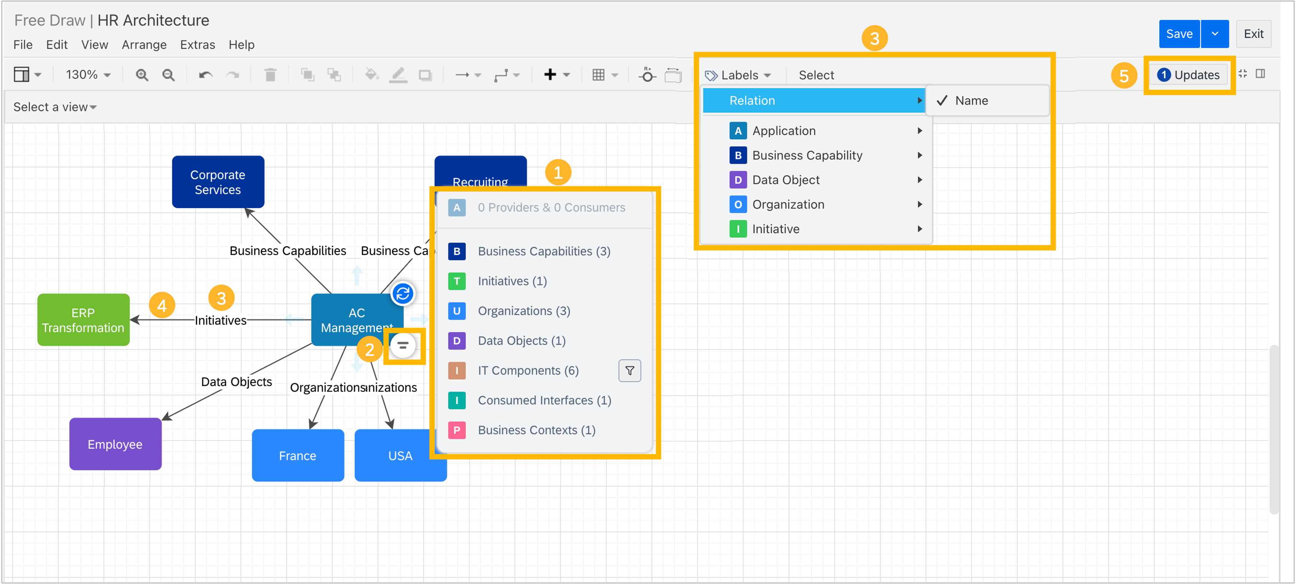The height and width of the screenshot is (584, 1296).
Task: Click the blue sync icon on AC Management
Action: pos(402,294)
